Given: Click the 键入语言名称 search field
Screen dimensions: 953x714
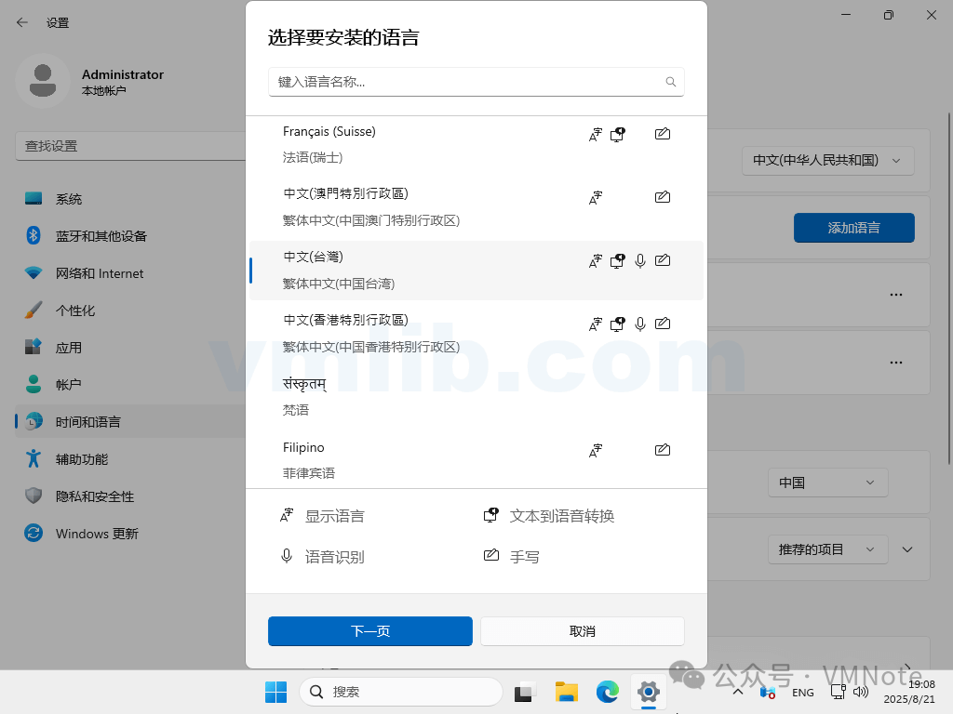Looking at the screenshot, I should (465, 82).
